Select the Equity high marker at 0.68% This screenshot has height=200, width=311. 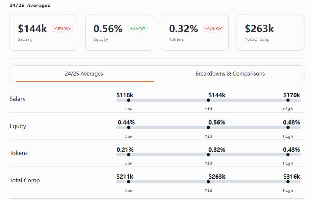coord(288,127)
